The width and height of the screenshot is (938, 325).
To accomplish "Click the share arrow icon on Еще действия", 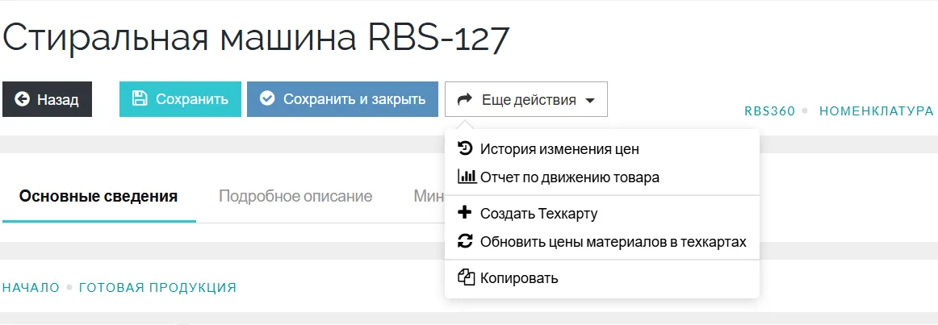I will 465,100.
